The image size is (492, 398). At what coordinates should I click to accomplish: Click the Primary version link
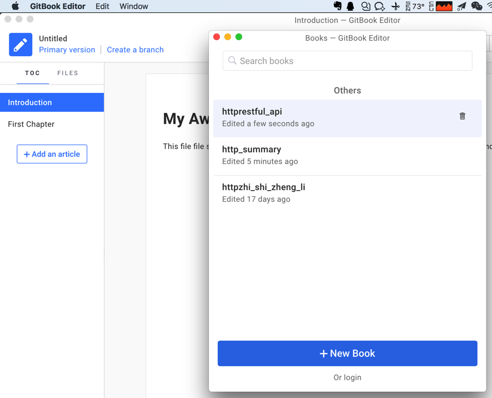point(67,49)
